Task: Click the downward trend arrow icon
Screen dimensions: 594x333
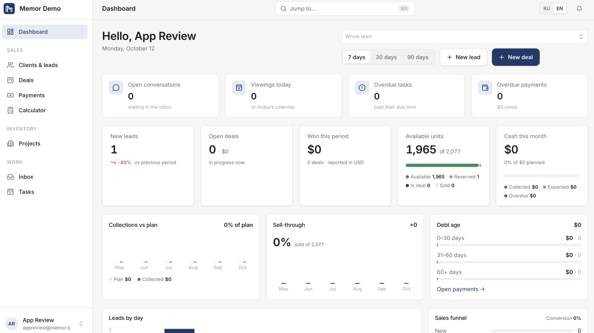Action: tap(113, 162)
